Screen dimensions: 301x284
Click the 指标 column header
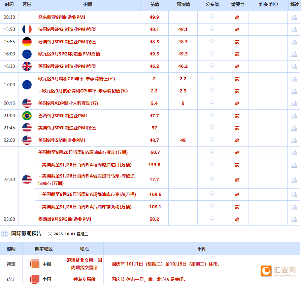(88, 4)
